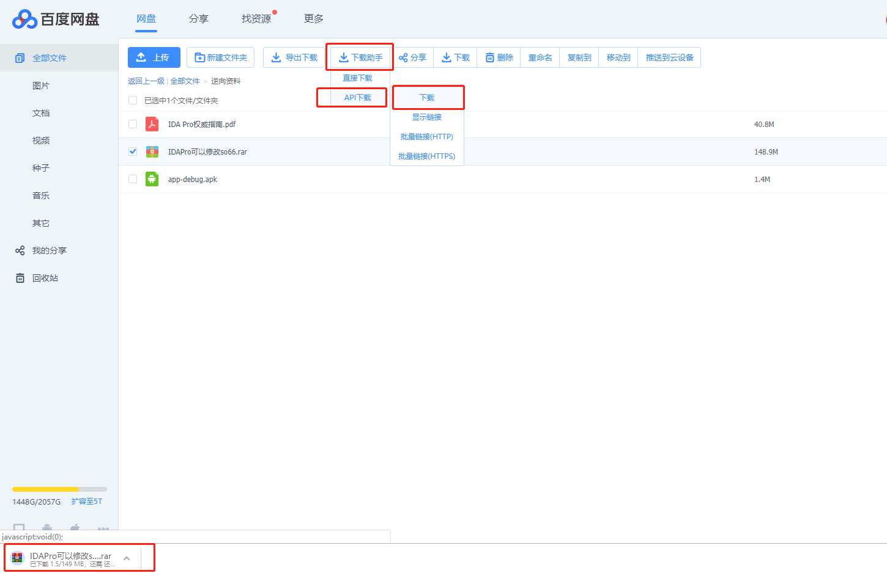Image resolution: width=887 pixels, height=573 pixels.
Task: Click the new folder plus icon
Action: [x=199, y=57]
